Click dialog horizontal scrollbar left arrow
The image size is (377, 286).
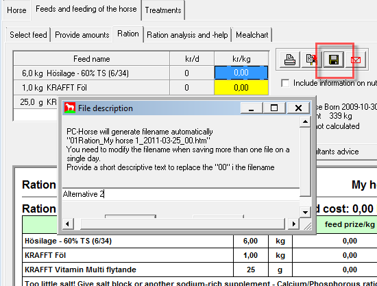[x=68, y=224]
